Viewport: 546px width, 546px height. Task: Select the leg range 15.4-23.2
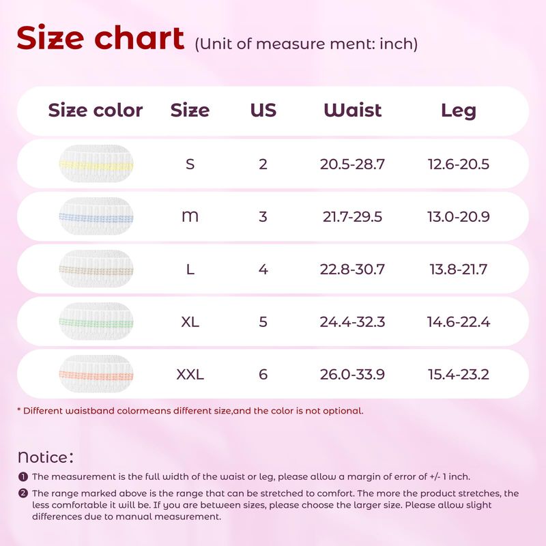(x=458, y=374)
